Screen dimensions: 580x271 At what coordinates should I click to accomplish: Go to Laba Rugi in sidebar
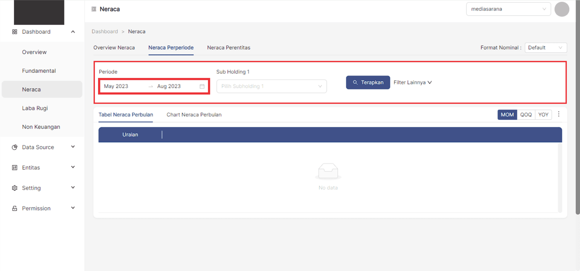[x=35, y=108]
